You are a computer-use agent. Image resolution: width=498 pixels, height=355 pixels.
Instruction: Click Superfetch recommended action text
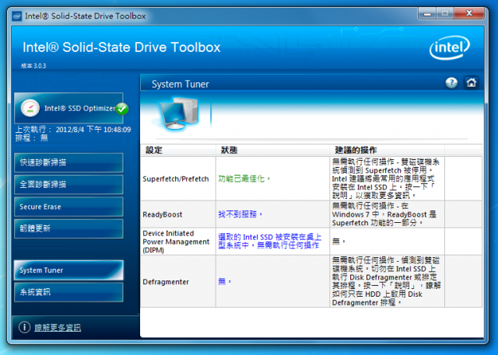coord(386,179)
